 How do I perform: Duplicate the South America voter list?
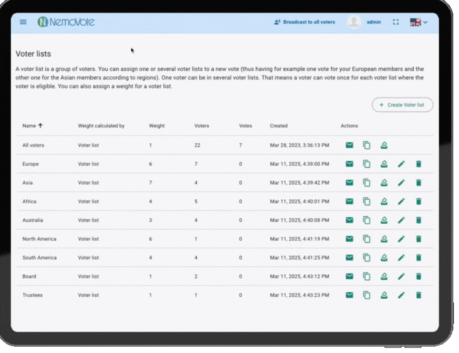pos(366,258)
